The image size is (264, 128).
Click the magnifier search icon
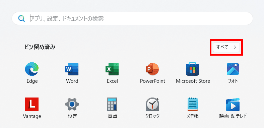click(21, 18)
